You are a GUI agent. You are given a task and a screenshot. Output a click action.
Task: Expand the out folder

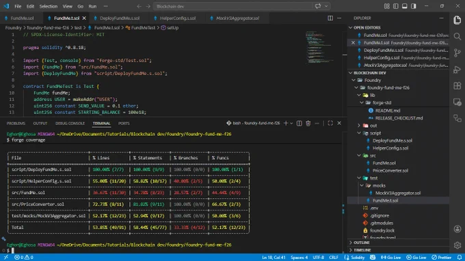[x=373, y=126]
